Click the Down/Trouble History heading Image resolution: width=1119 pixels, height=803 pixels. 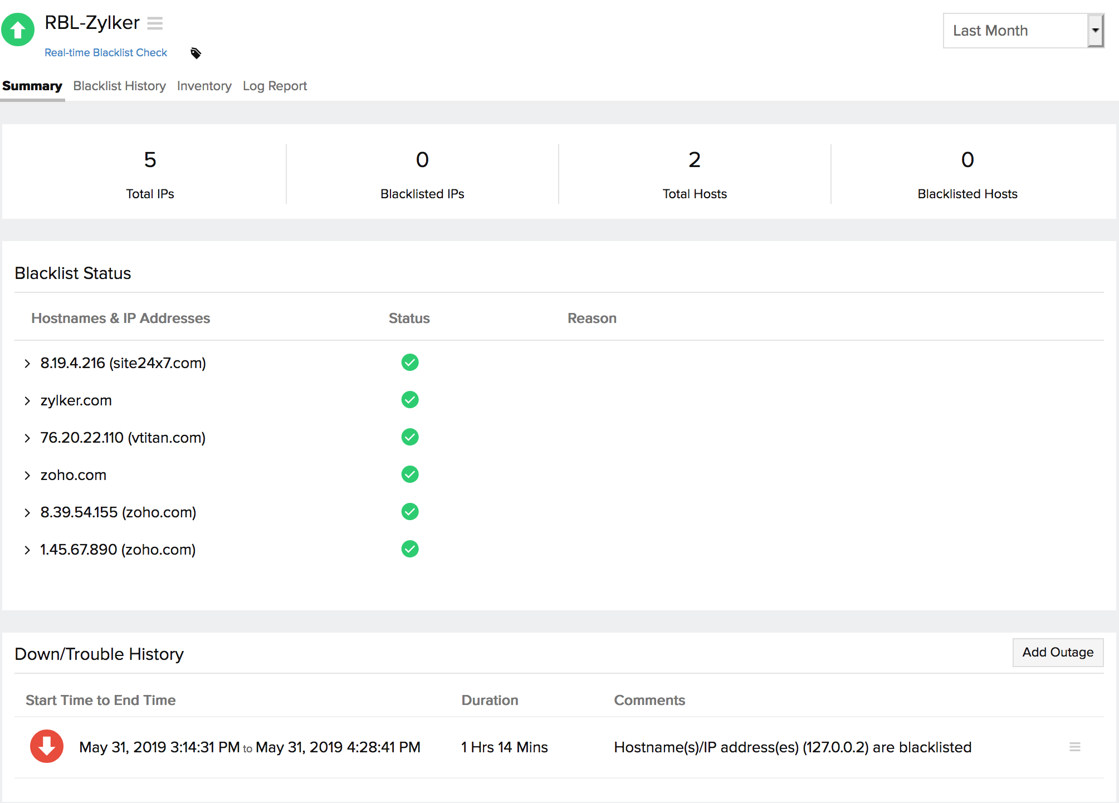99,654
